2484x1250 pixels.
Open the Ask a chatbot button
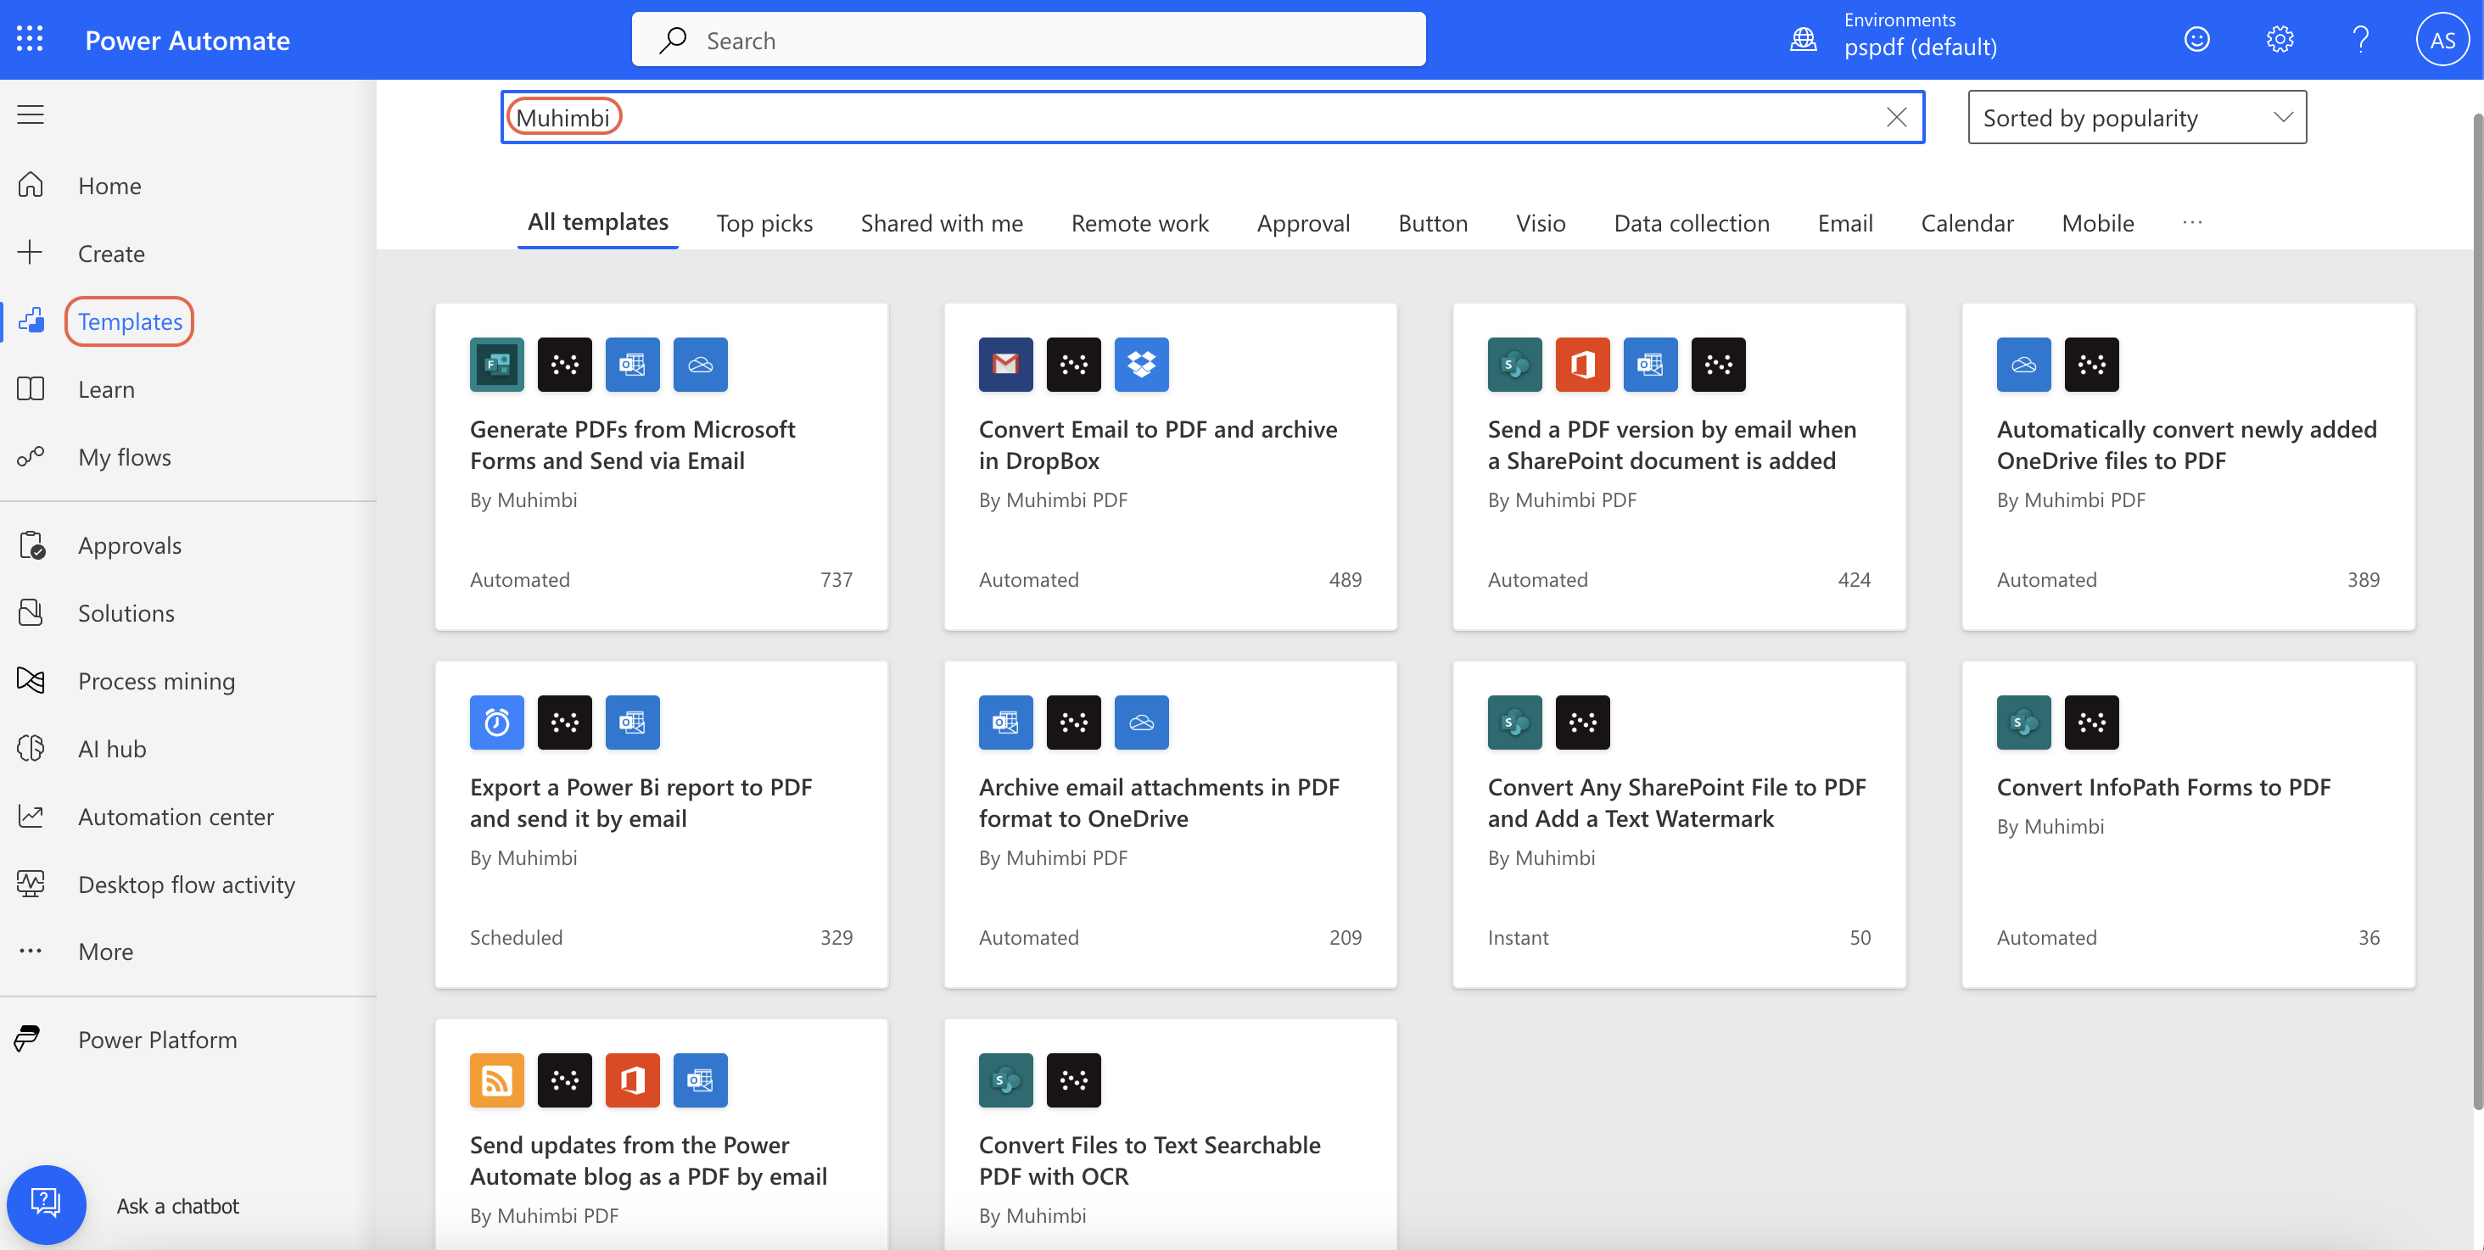(47, 1203)
